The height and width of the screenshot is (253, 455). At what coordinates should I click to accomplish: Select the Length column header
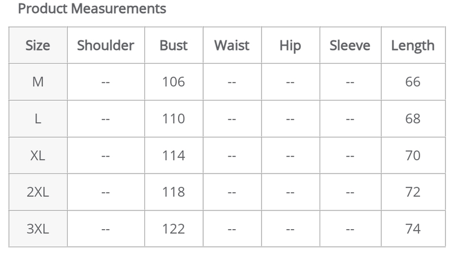pos(412,45)
